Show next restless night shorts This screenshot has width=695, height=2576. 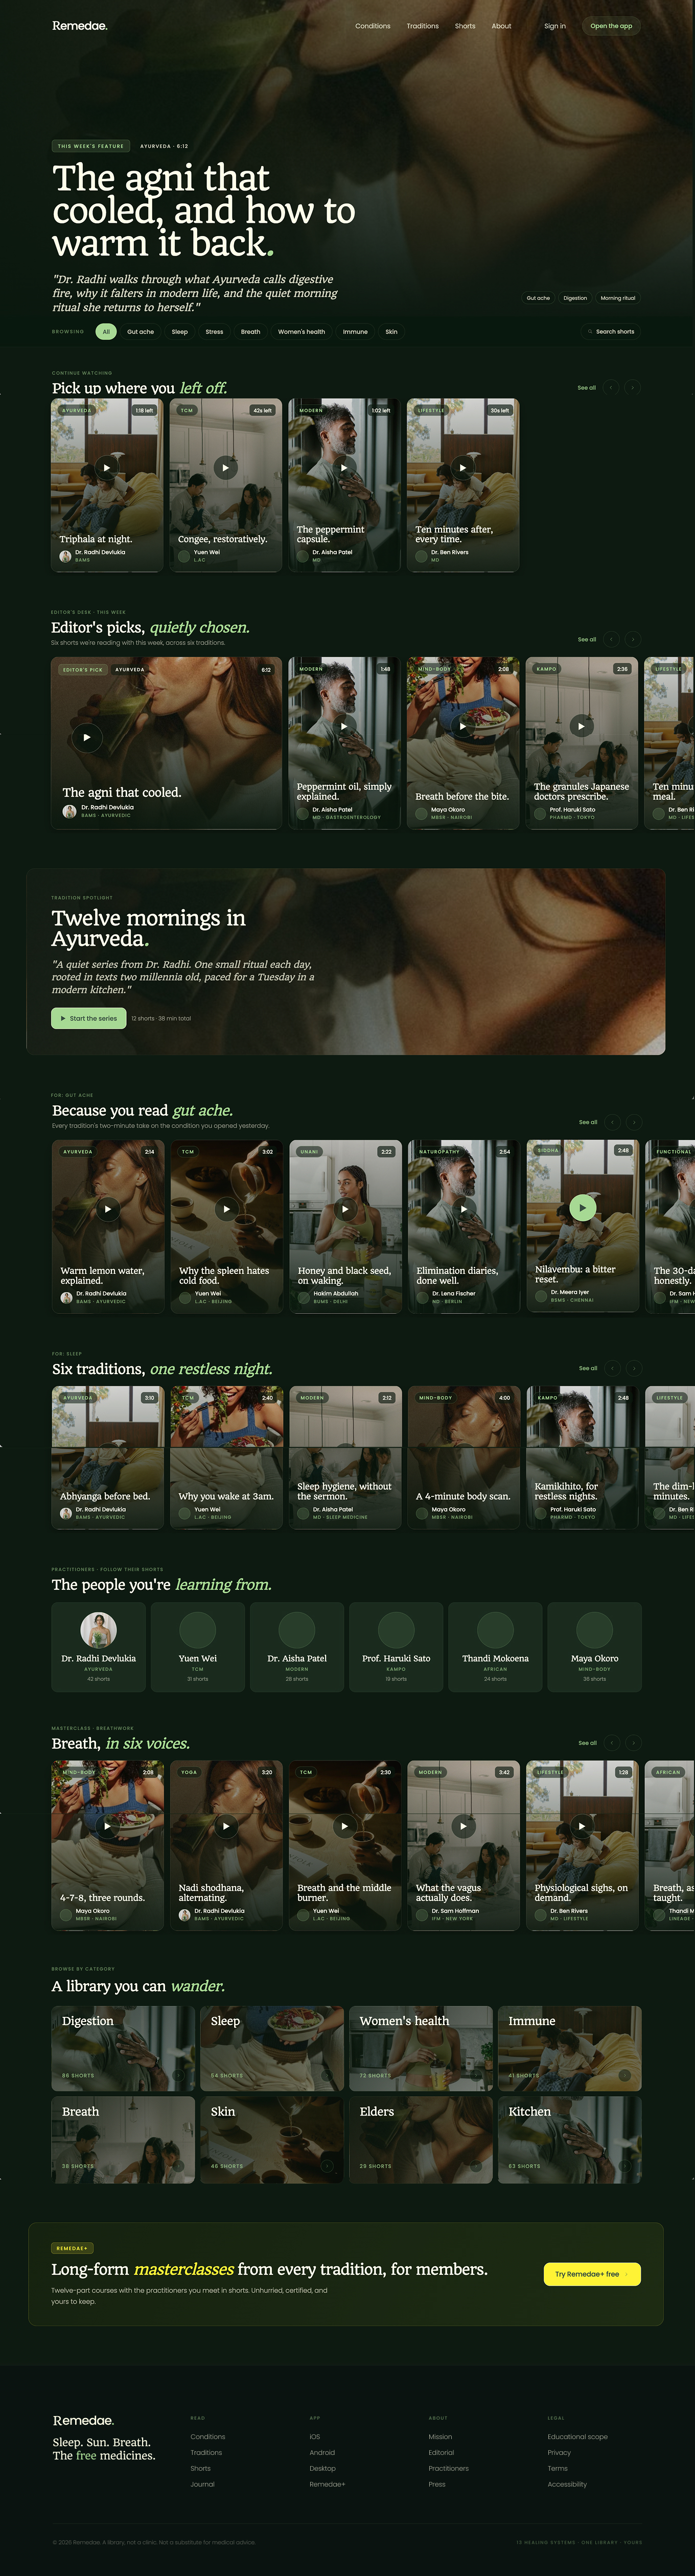633,1368
